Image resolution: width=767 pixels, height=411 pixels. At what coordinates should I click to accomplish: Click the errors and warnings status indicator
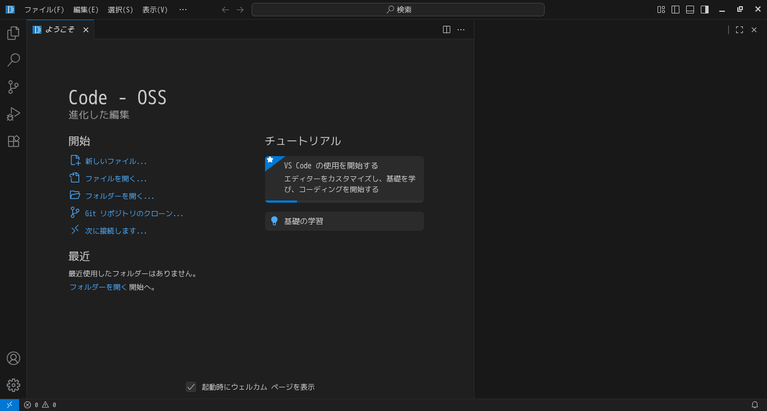[40, 405]
